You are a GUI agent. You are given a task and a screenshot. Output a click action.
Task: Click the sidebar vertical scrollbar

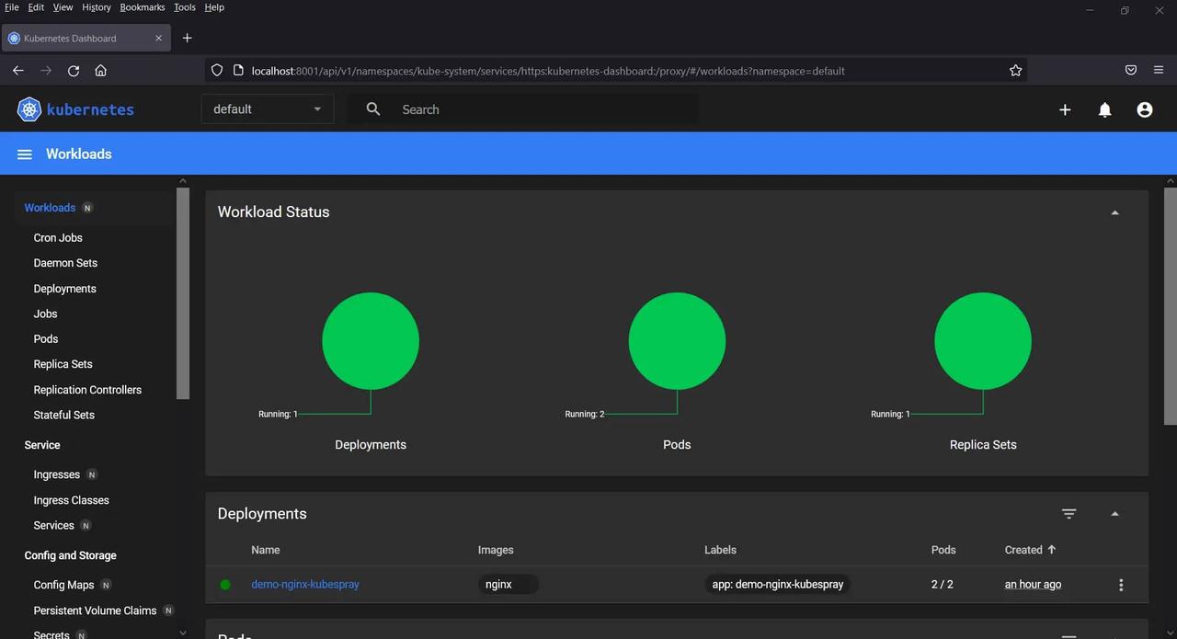point(182,294)
